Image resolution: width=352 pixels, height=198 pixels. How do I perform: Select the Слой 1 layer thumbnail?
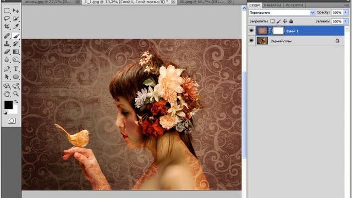point(262,31)
